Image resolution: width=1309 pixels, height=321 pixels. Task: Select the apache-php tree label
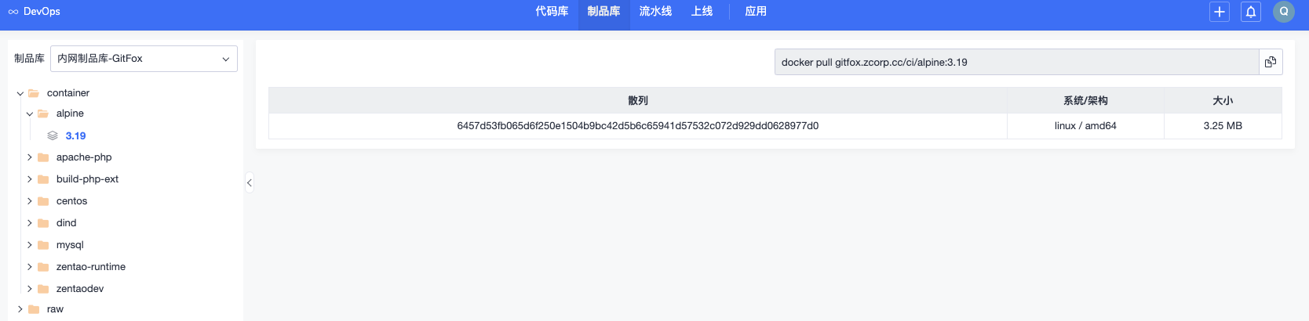pos(84,157)
